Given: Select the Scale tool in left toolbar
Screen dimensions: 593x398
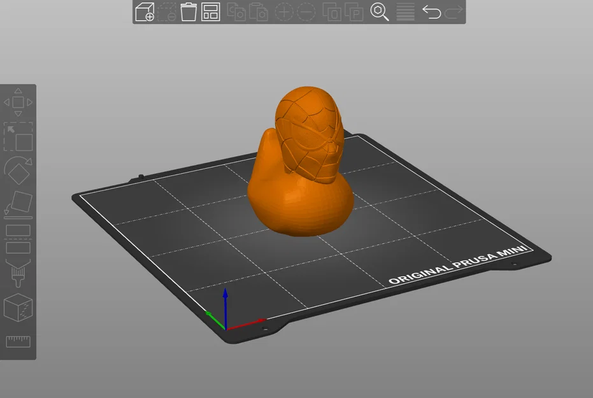Looking at the screenshot, I should tap(18, 136).
